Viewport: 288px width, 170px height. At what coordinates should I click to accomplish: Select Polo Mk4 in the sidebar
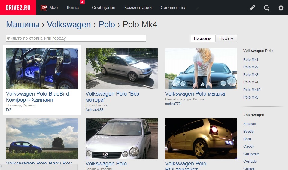250,82
